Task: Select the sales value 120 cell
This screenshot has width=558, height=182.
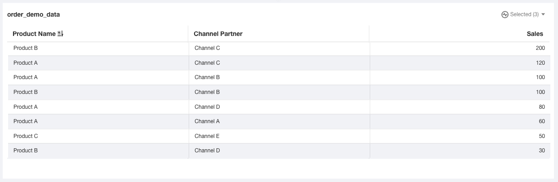Action: [x=540, y=63]
